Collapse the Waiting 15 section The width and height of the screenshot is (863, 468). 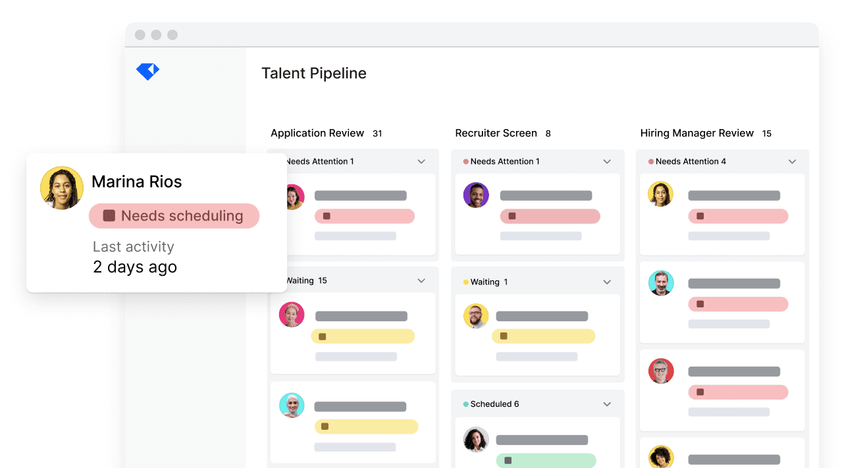[421, 280]
